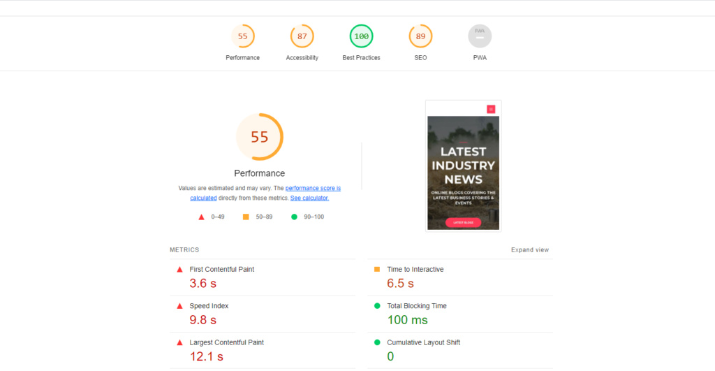Jump to the Performance score gauge 55
Screen dimensions: 715x371
click(242, 36)
